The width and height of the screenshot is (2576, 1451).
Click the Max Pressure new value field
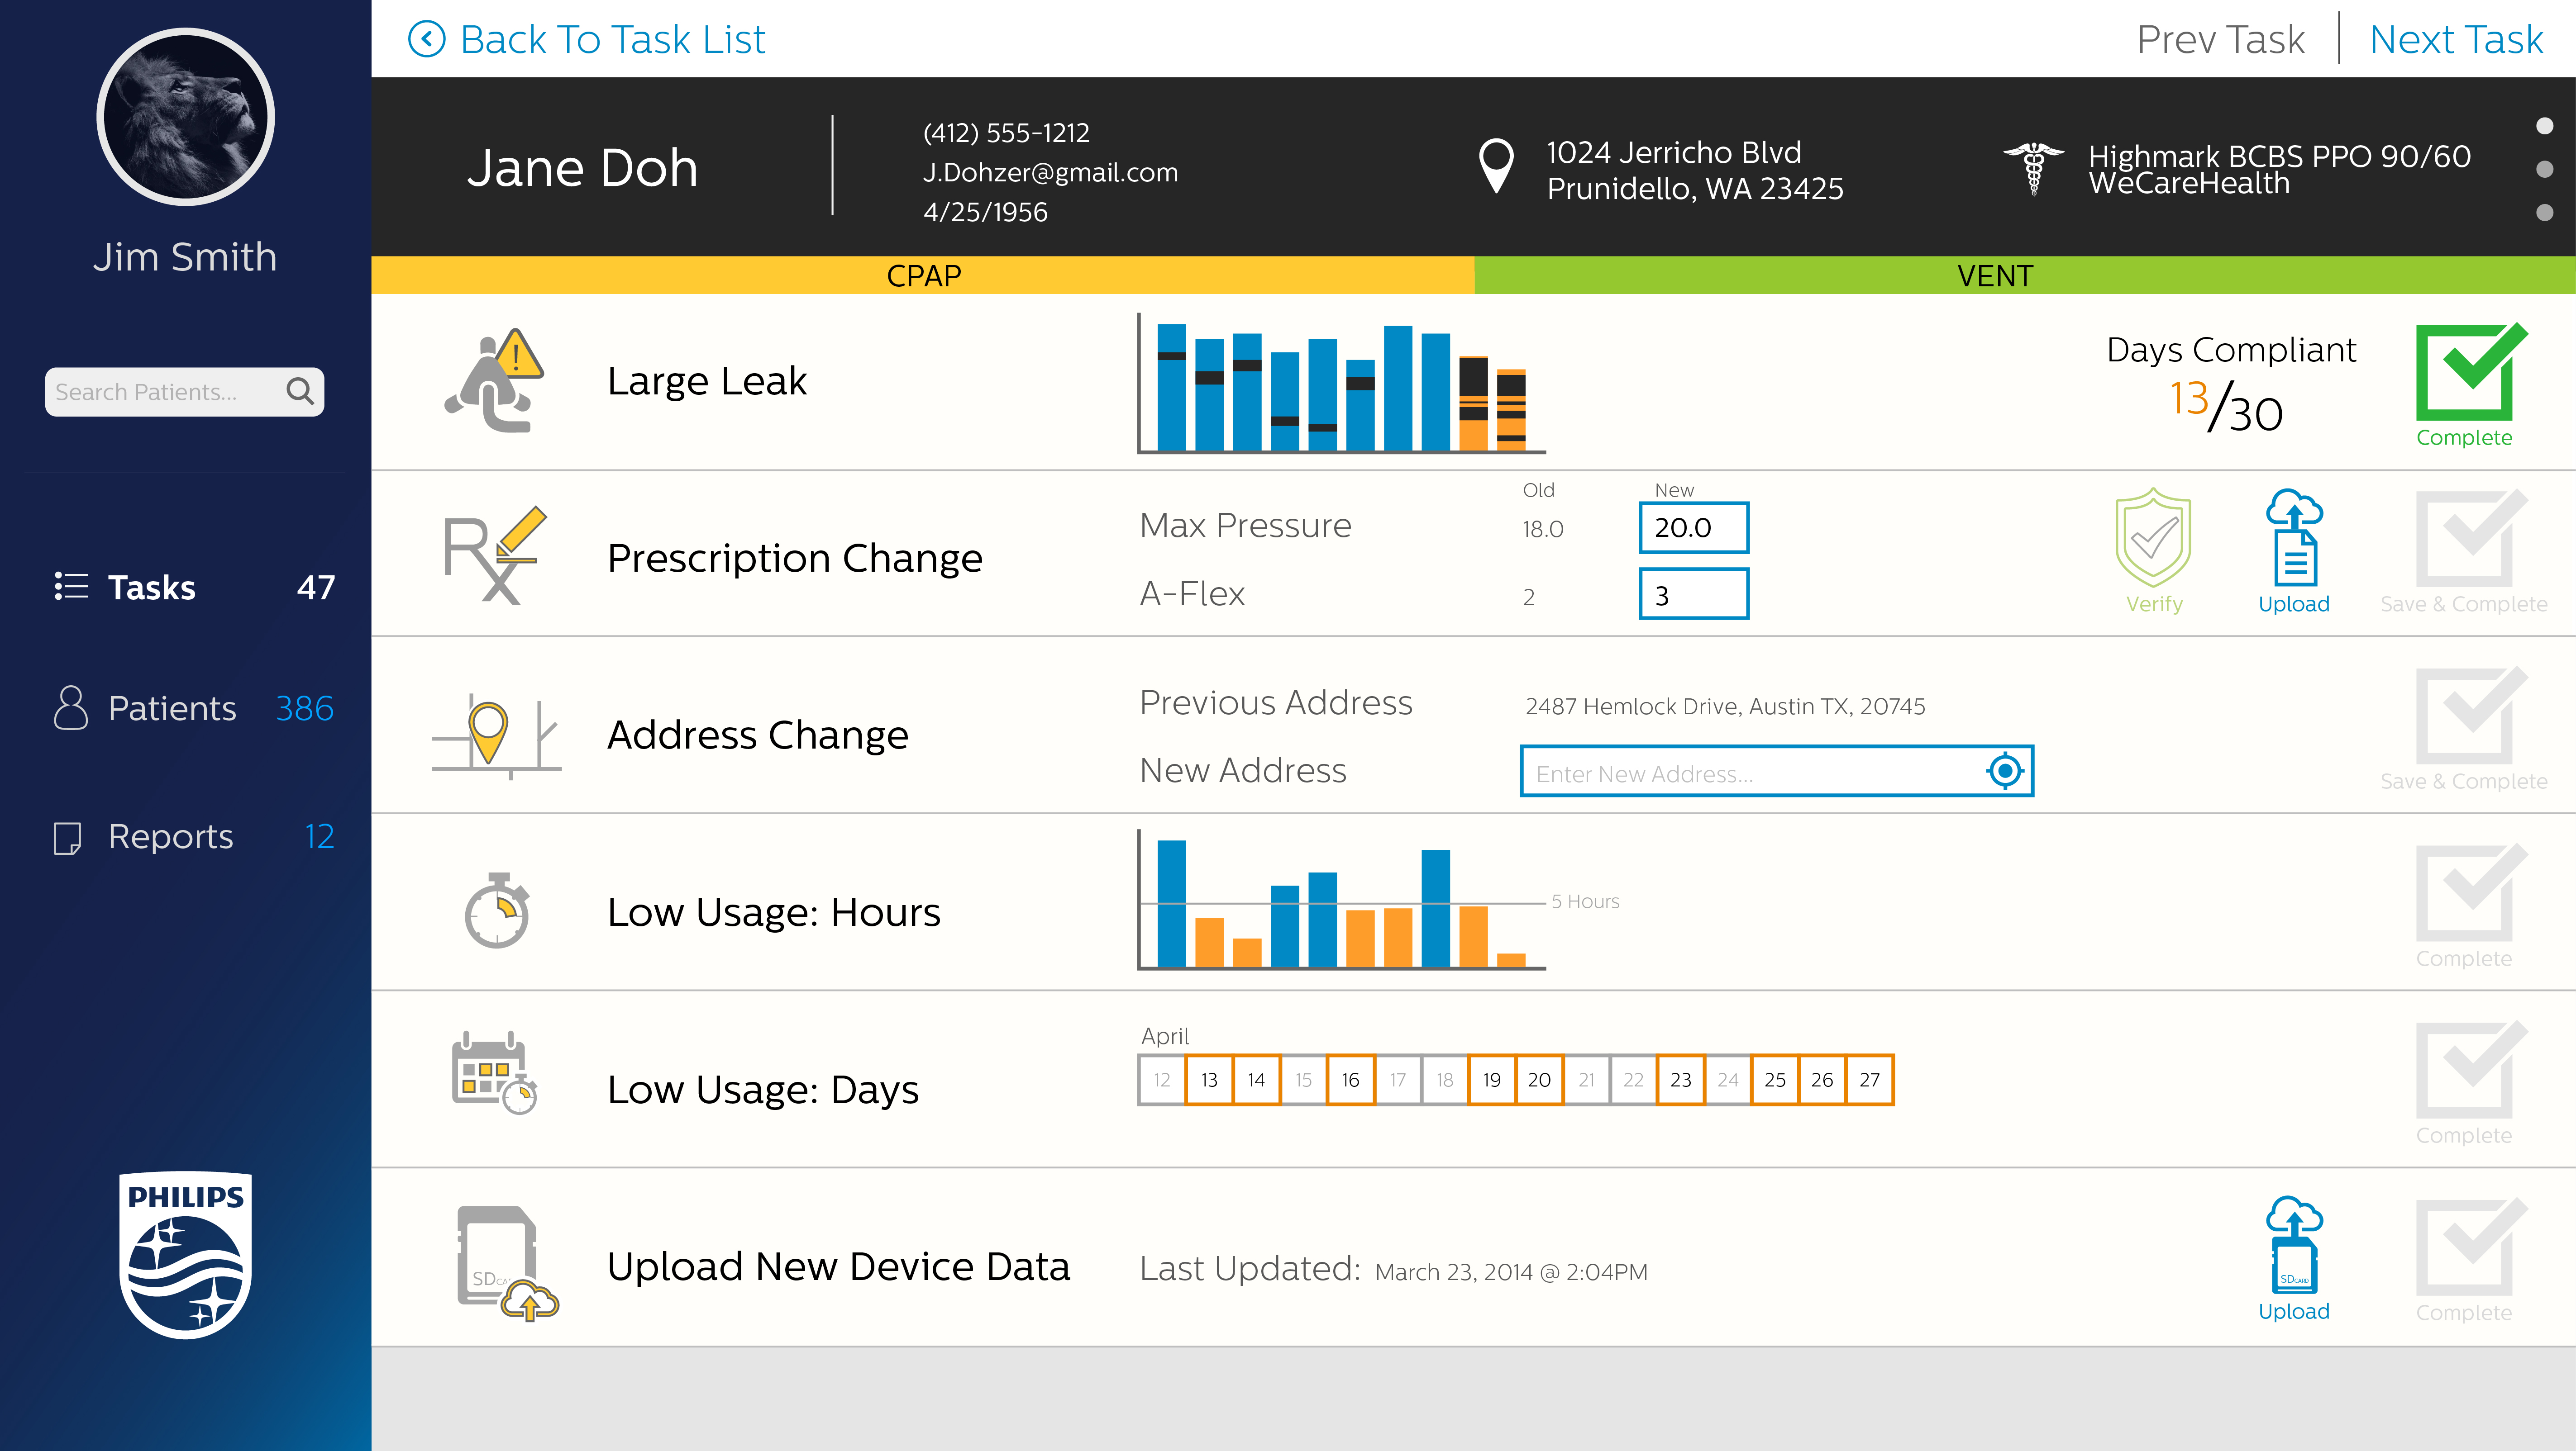tap(1693, 528)
